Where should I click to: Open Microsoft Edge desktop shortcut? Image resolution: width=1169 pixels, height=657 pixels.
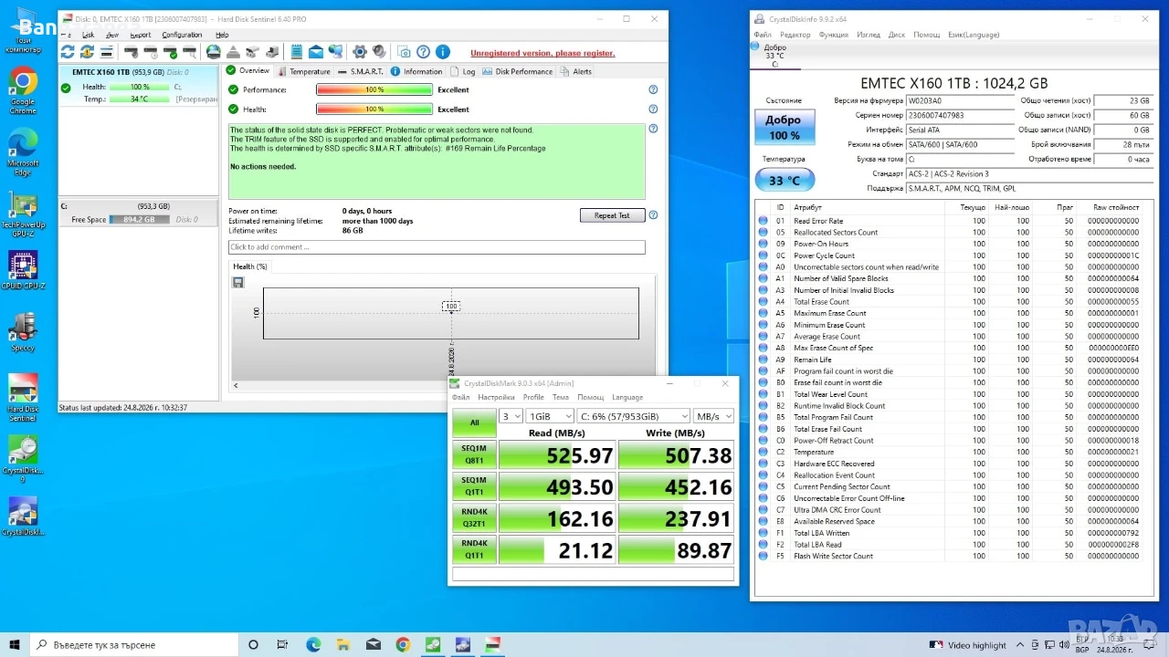tap(23, 151)
